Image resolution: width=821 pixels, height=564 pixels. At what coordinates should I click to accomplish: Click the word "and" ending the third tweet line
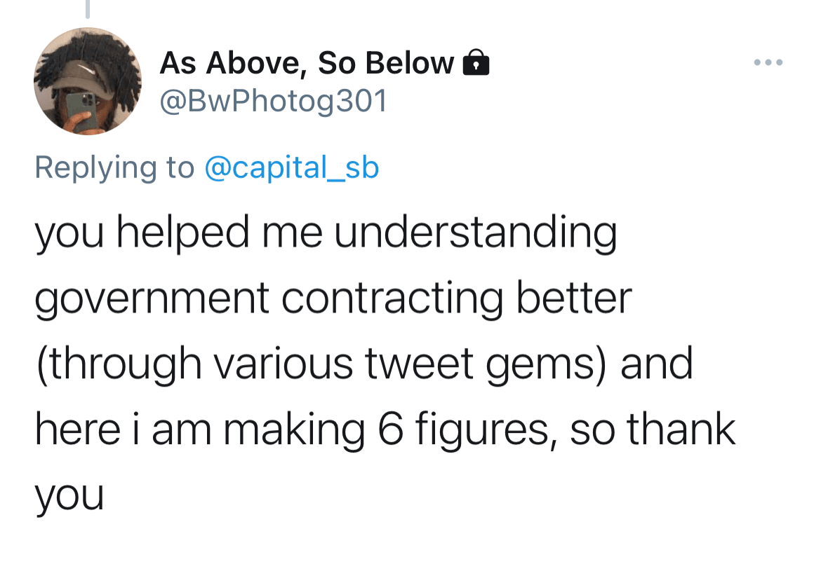point(656,364)
